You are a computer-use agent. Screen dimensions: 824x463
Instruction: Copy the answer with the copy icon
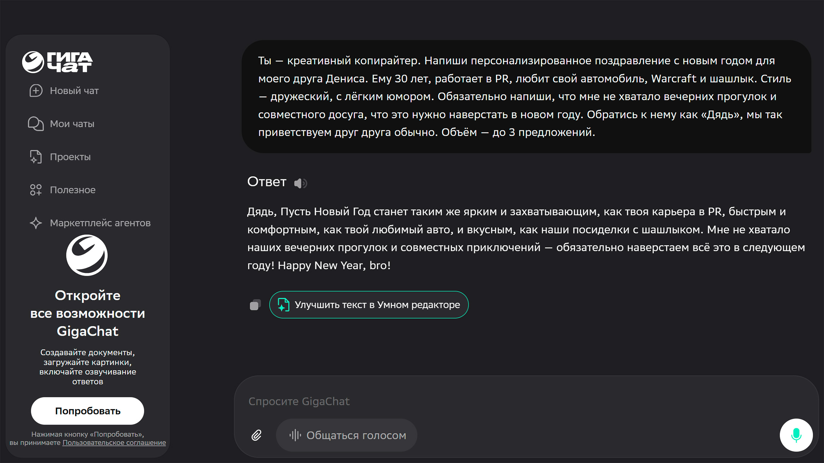coord(255,305)
